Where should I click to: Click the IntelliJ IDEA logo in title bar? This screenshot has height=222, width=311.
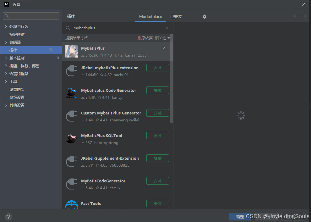coord(7,4)
